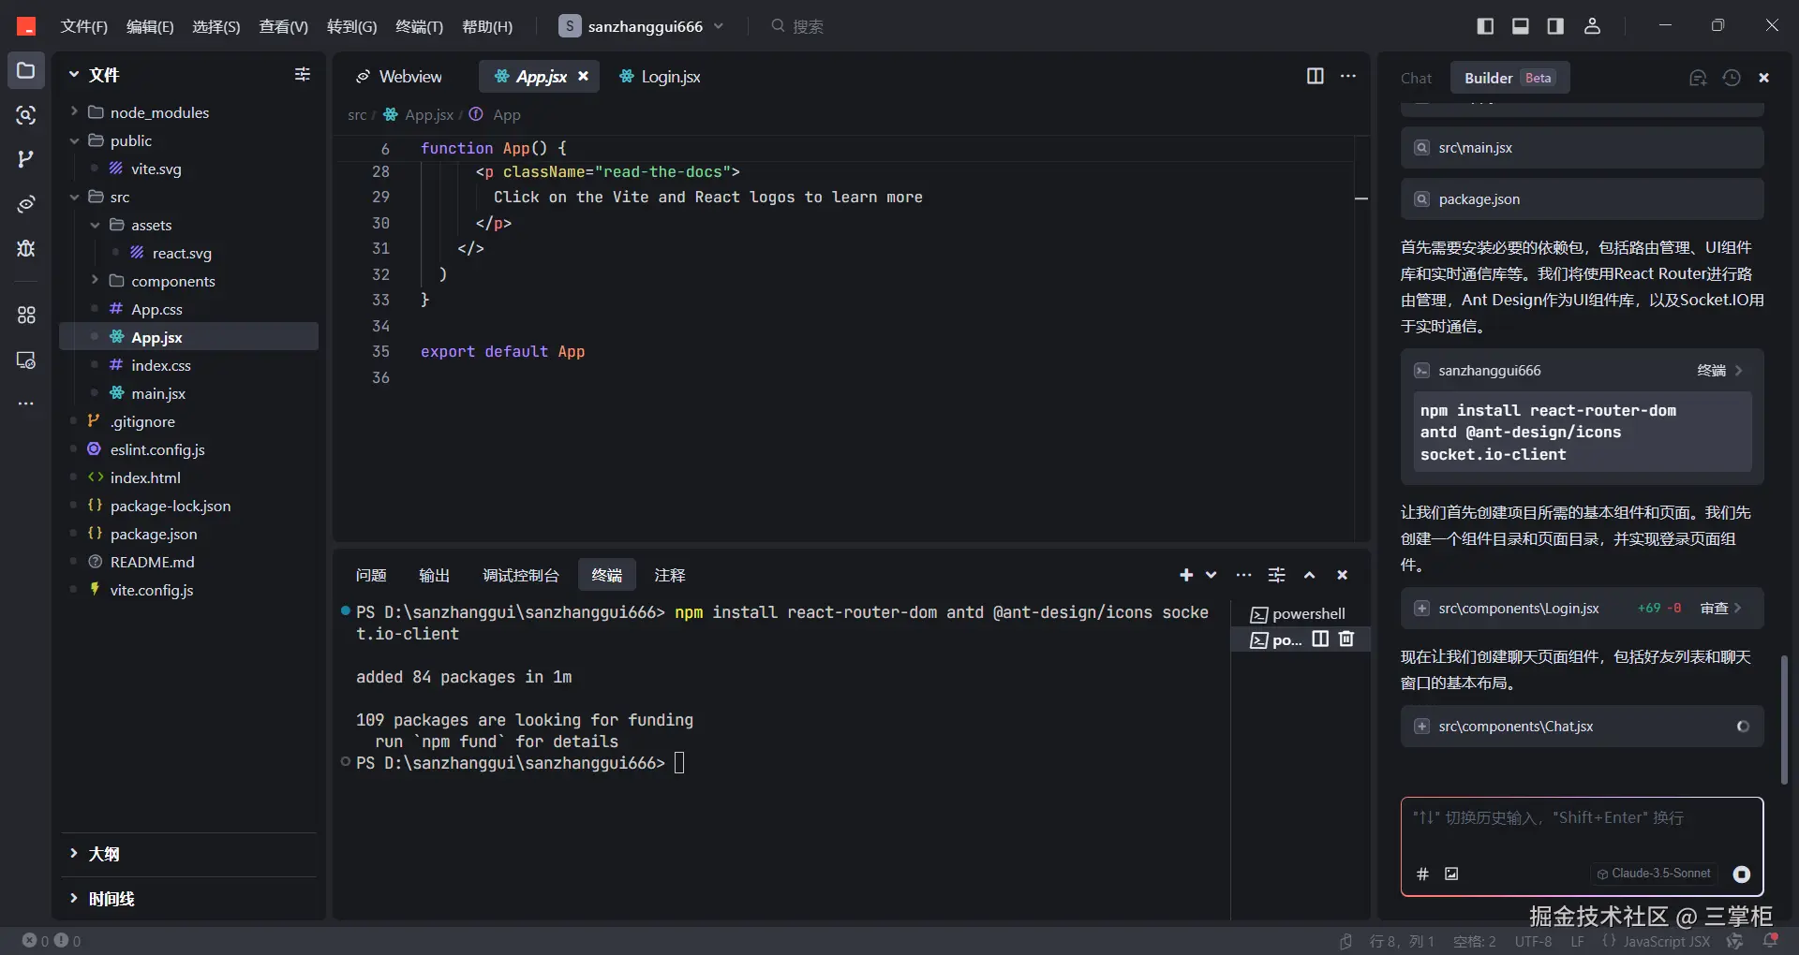Click 审查 on the Login.jsx change
The image size is (1799, 955).
click(x=1715, y=609)
